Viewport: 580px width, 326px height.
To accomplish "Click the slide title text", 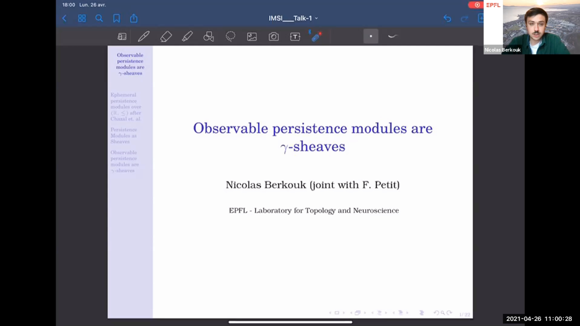I will coord(313,137).
